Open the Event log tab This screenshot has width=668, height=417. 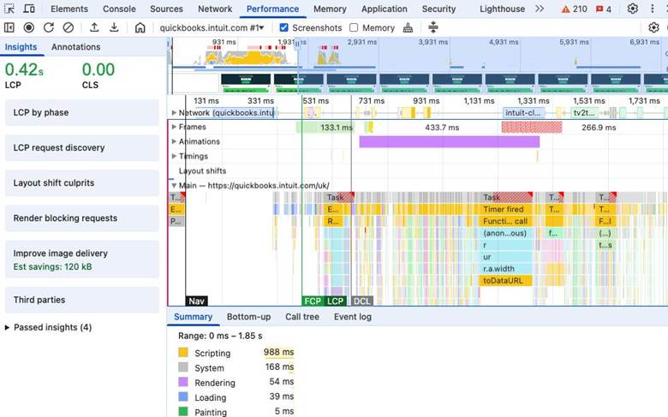pyautogui.click(x=353, y=317)
